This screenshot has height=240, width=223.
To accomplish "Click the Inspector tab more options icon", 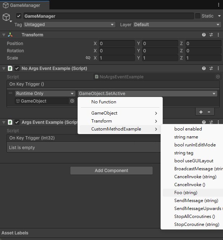I will (219, 5).
